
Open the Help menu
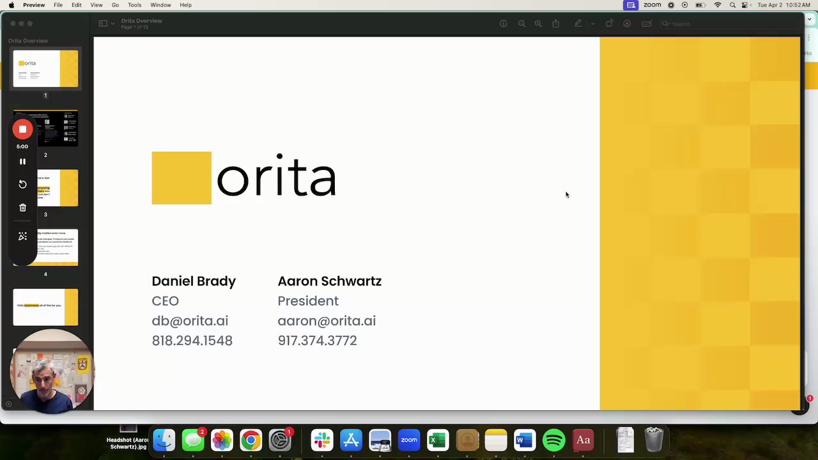185,5
